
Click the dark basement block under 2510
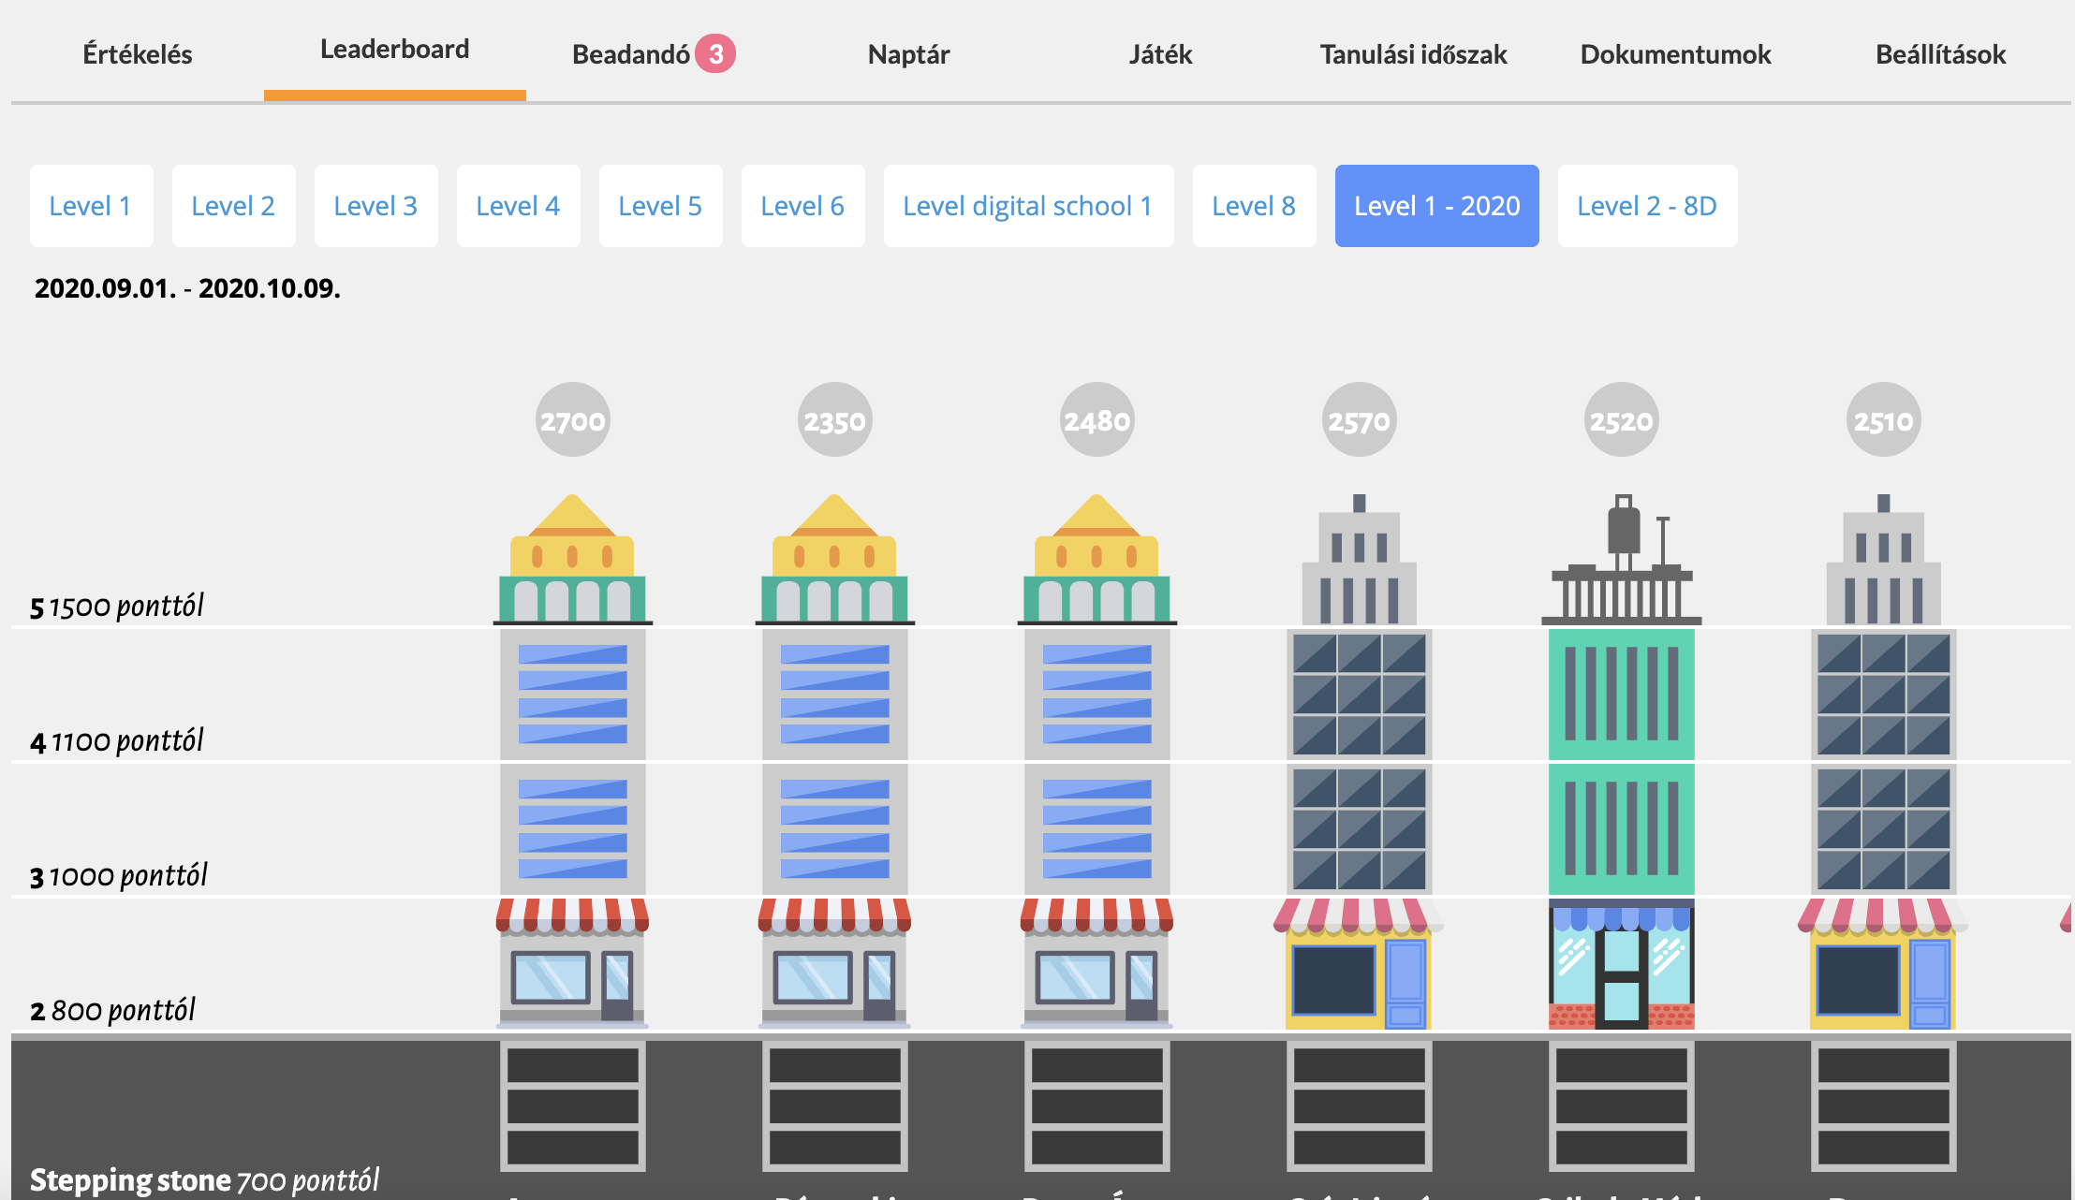pyautogui.click(x=1883, y=1106)
